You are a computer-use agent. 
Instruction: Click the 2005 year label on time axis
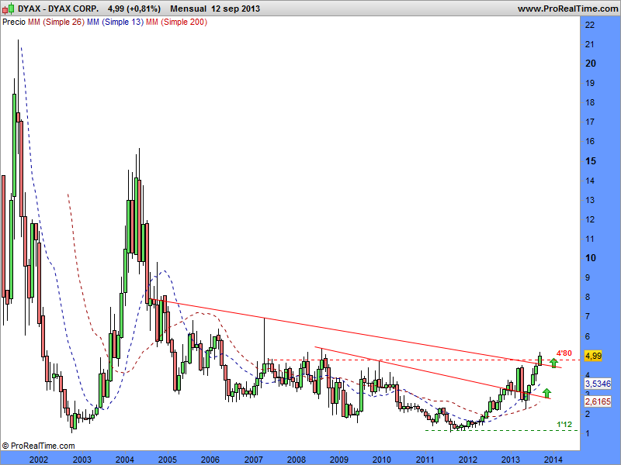click(x=168, y=460)
